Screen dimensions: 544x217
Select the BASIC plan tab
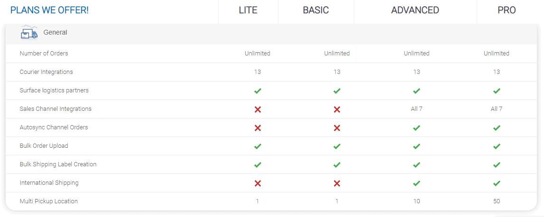(316, 10)
